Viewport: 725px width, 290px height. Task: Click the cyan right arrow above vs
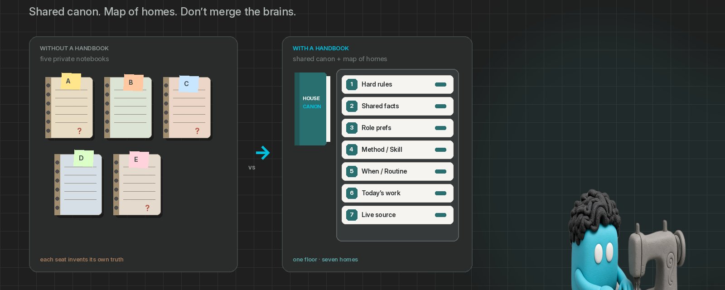pyautogui.click(x=263, y=153)
